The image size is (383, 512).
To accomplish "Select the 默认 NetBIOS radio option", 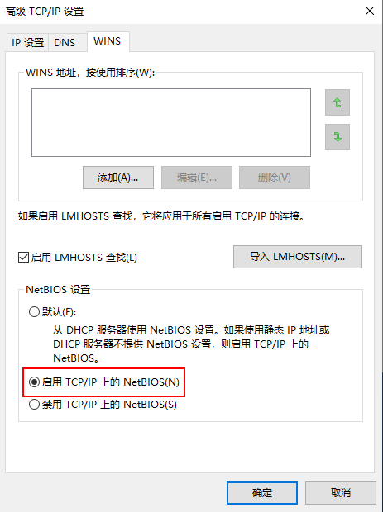I will 34,312.
